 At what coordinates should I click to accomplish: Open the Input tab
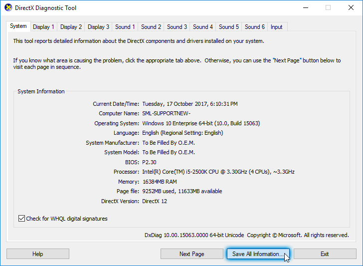pyautogui.click(x=276, y=27)
